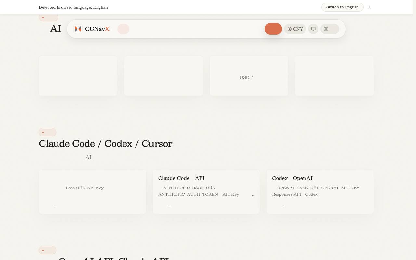This screenshot has width=416, height=260.
Task: Click Switch to English button
Action: 343,7
